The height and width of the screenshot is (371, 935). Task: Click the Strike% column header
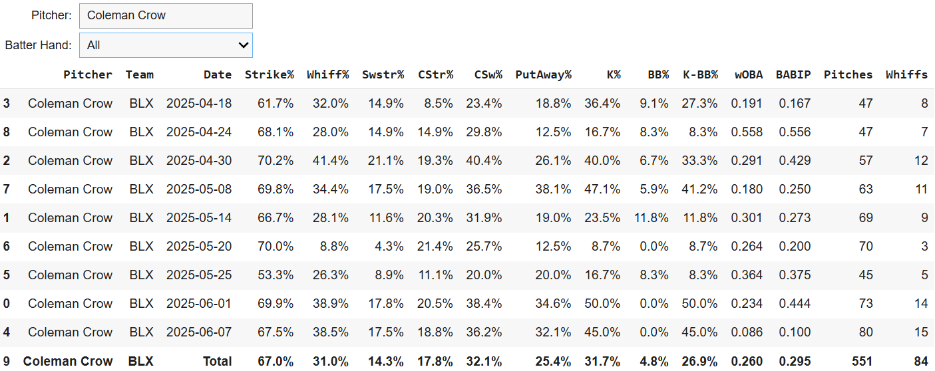point(269,74)
